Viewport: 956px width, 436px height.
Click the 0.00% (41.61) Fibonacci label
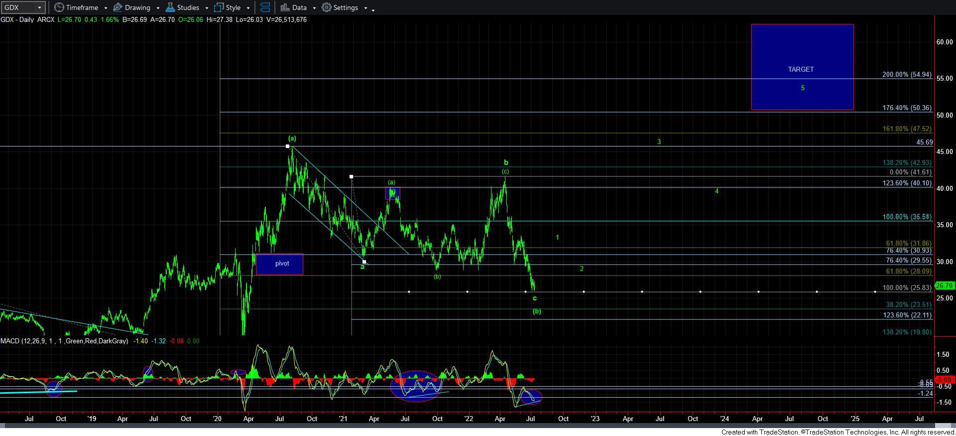point(910,172)
